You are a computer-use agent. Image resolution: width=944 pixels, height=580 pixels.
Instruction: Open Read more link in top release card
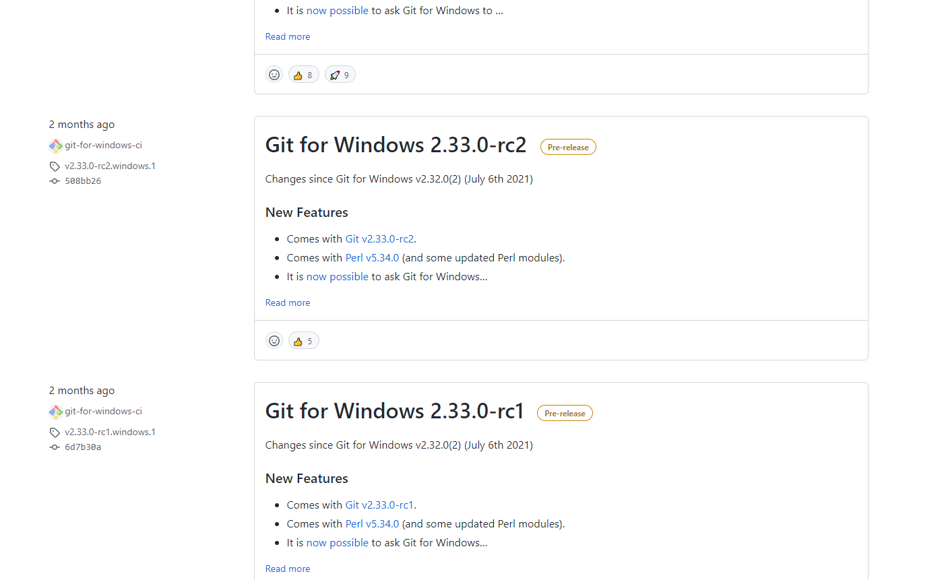click(x=288, y=36)
